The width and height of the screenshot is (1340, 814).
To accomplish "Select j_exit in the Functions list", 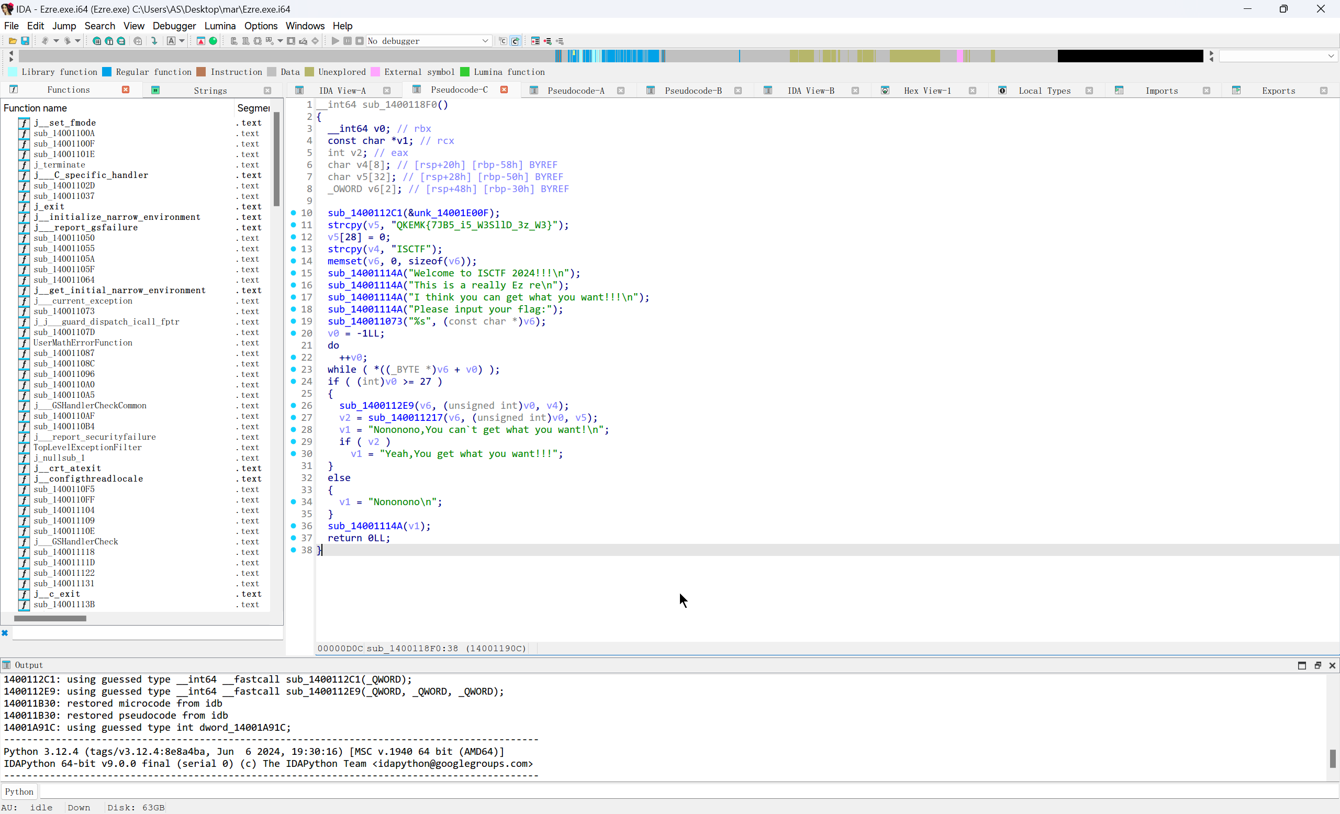I will pyautogui.click(x=49, y=207).
